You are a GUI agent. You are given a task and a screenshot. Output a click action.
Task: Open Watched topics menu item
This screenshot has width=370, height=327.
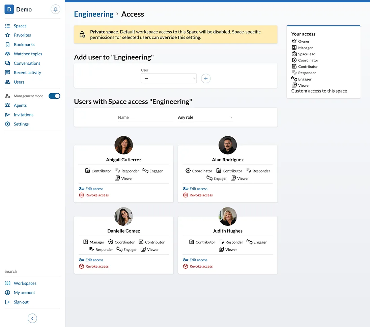tap(28, 54)
